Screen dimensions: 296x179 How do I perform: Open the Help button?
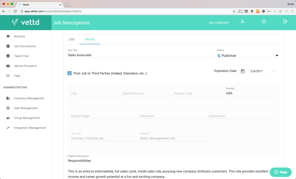[x=281, y=172]
